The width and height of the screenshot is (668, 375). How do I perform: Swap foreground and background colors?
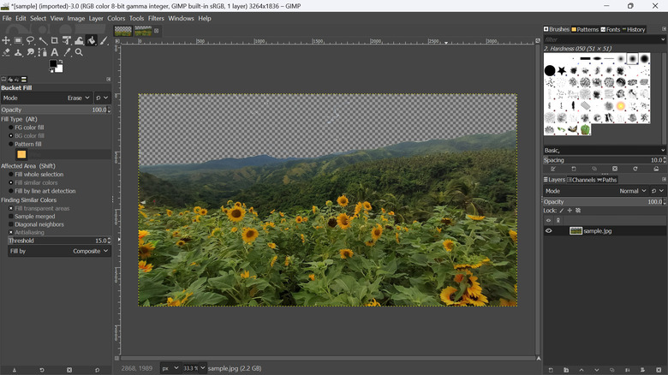pyautogui.click(x=61, y=62)
